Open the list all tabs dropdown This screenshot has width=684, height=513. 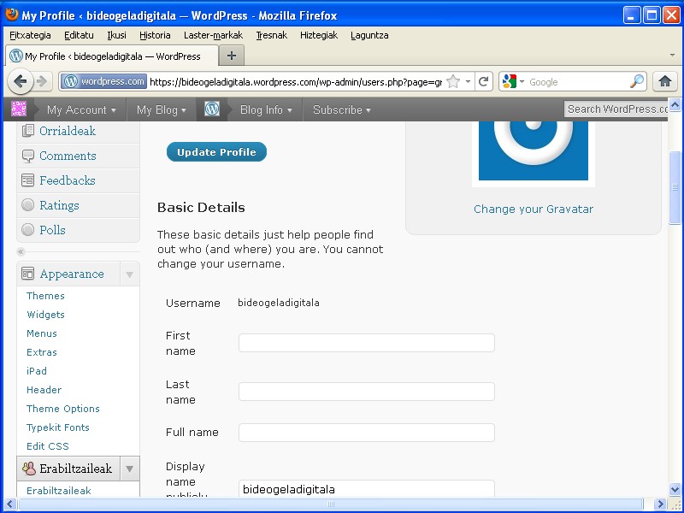672,56
